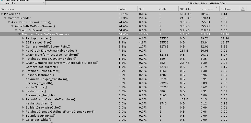Click the 11.6% total value
The height and width of the screenshot is (123, 251).
[x=123, y=38]
